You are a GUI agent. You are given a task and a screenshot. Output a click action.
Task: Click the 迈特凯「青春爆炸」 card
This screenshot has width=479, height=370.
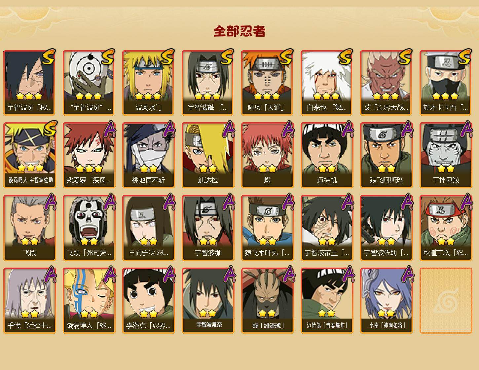[327, 301]
